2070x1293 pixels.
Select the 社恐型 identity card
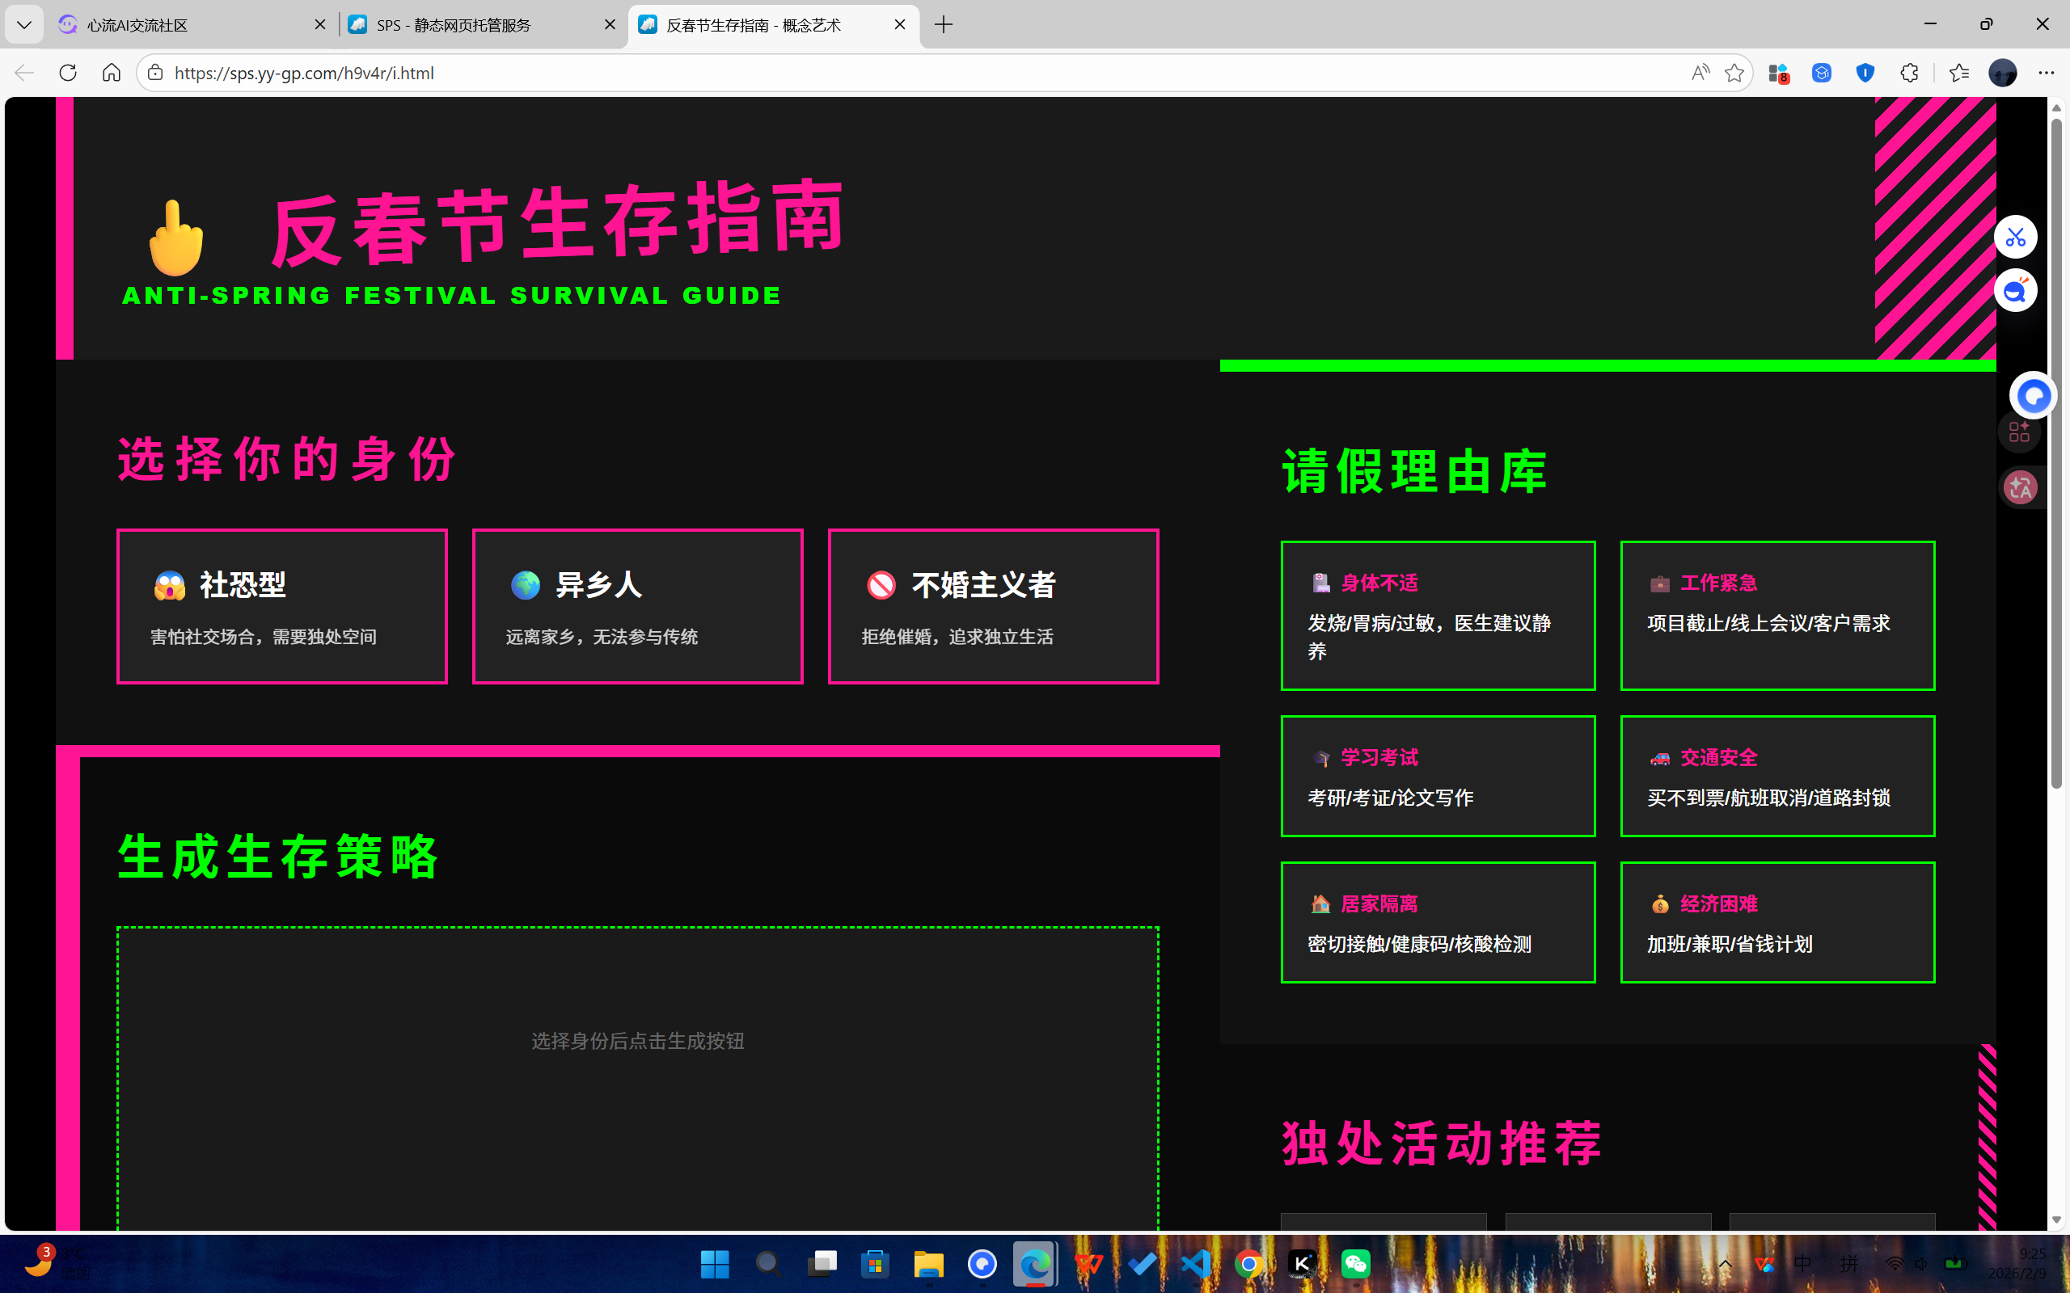(281, 606)
